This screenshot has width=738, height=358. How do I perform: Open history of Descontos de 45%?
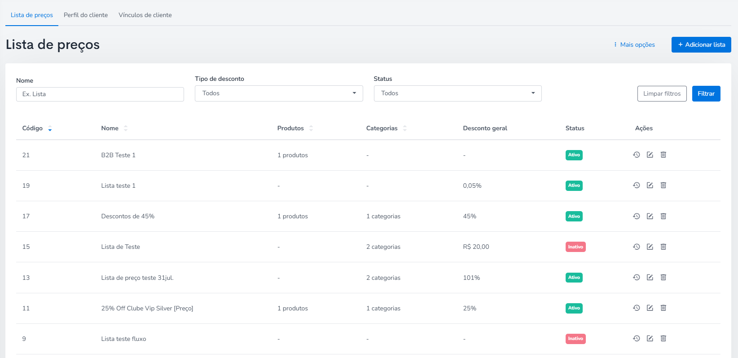(637, 216)
